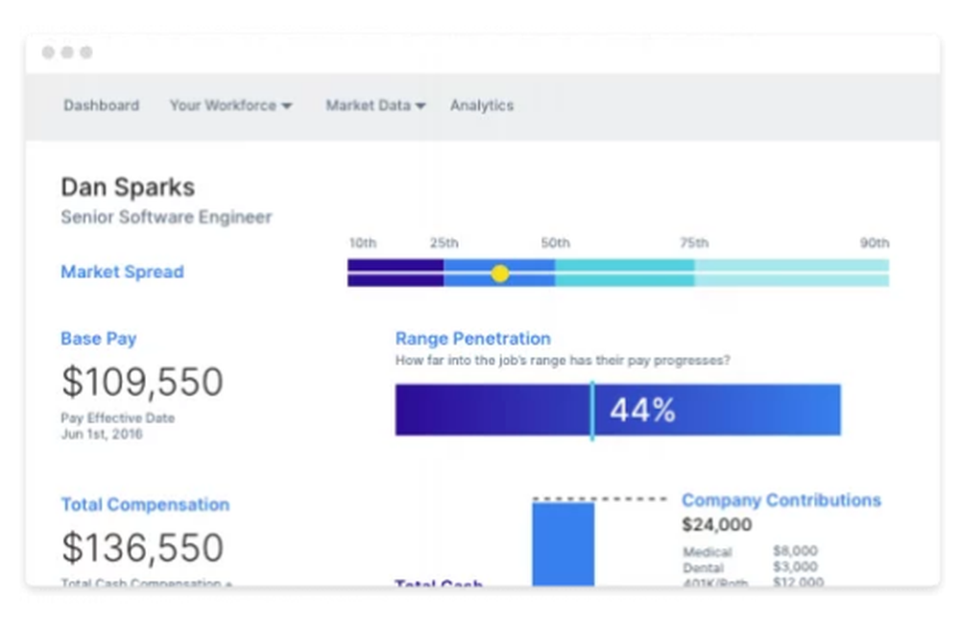Click the blue total cash chart bar
This screenshot has height=619, width=960.
tap(563, 544)
